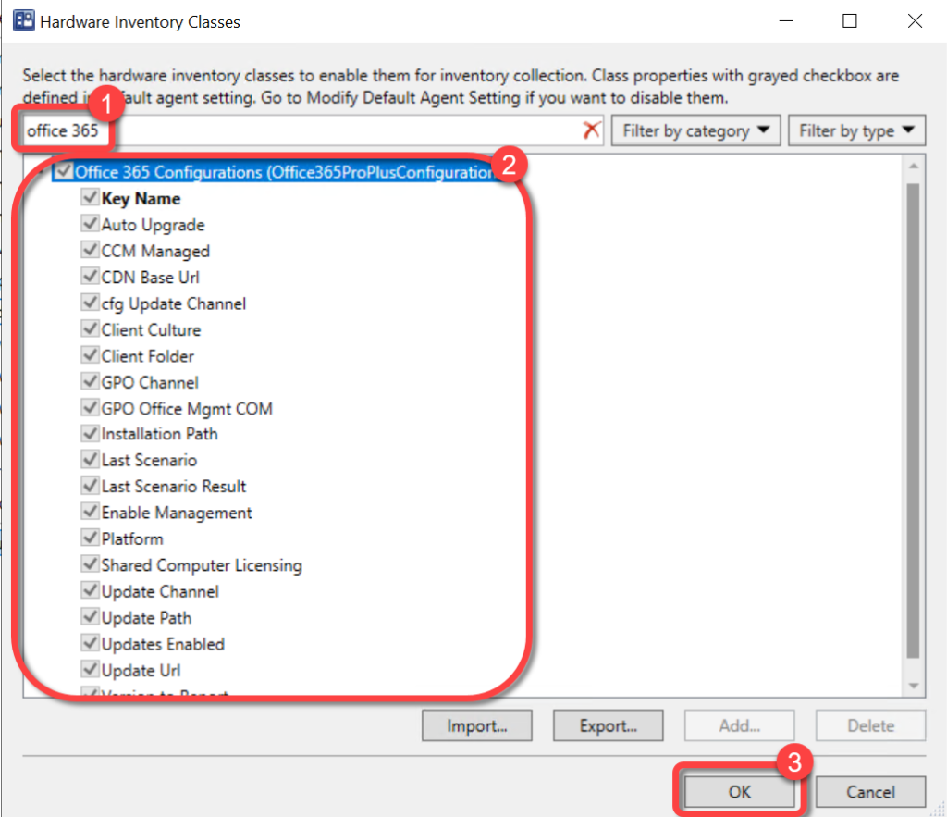
Task: Click the scrollbar down arrow in class list
Action: [x=913, y=686]
